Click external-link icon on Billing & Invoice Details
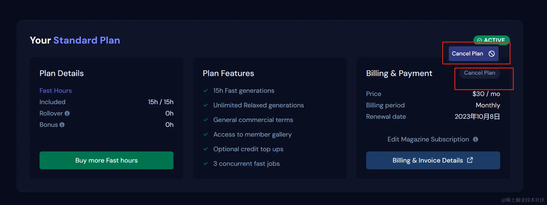This screenshot has height=205, width=547. point(470,160)
